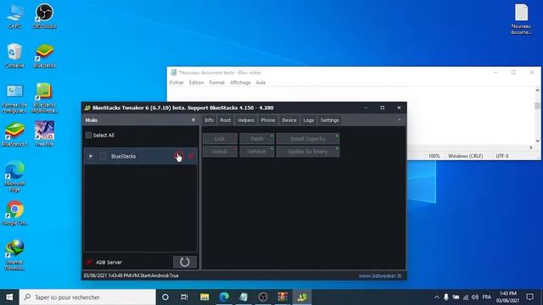The image size is (543, 305).
Task: Open the www.bstweaker.tk link
Action: 380,275
